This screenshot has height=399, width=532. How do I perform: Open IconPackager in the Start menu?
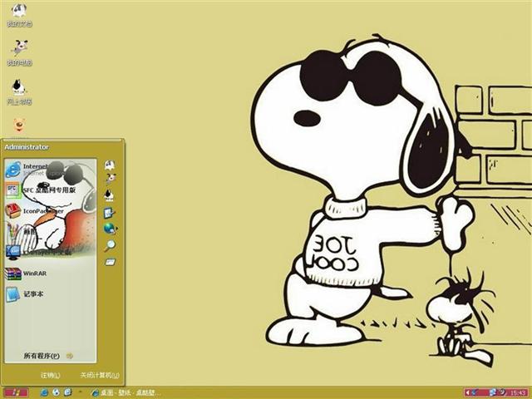50,210
